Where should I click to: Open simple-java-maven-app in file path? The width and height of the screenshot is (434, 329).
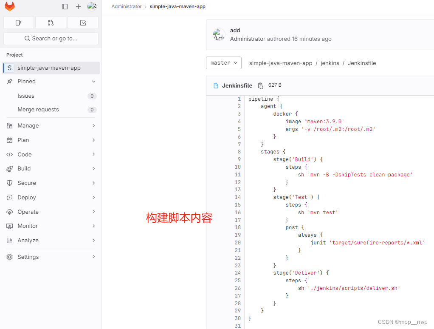[x=281, y=63]
